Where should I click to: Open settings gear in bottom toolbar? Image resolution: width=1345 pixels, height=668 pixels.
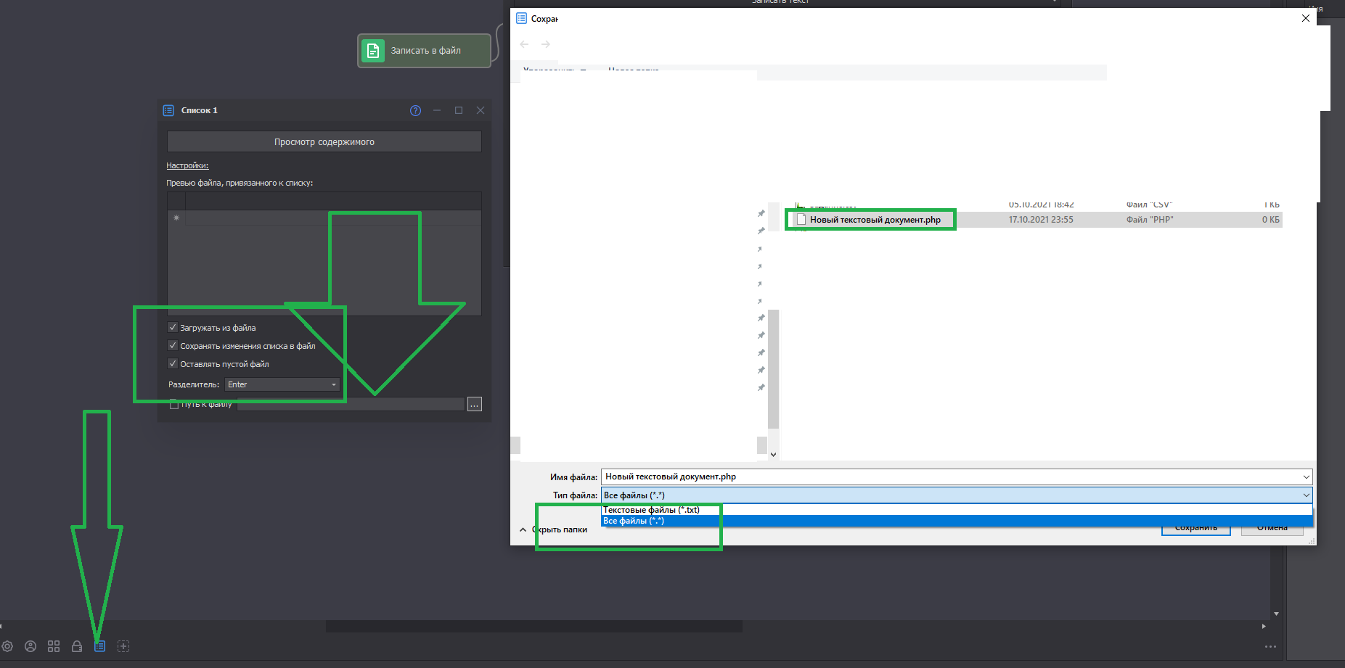click(x=7, y=646)
